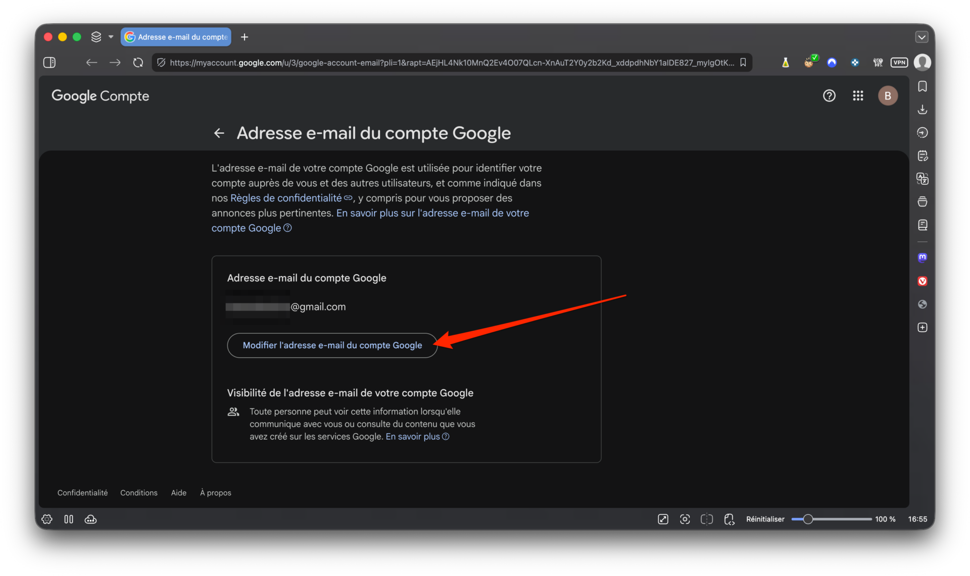Image resolution: width=970 pixels, height=576 pixels.
Task: Open the Conditions footer link
Action: (x=139, y=493)
